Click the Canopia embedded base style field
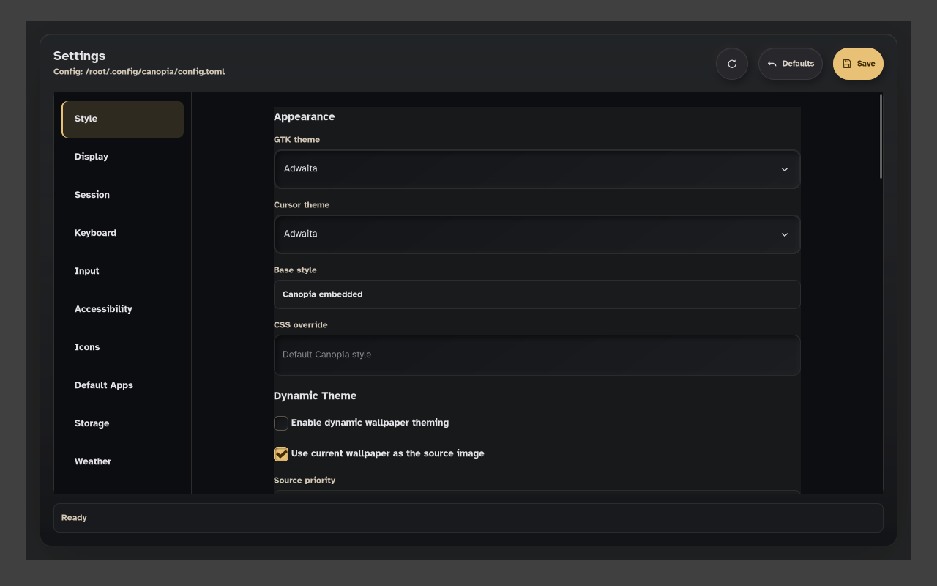937x586 pixels. [x=537, y=294]
